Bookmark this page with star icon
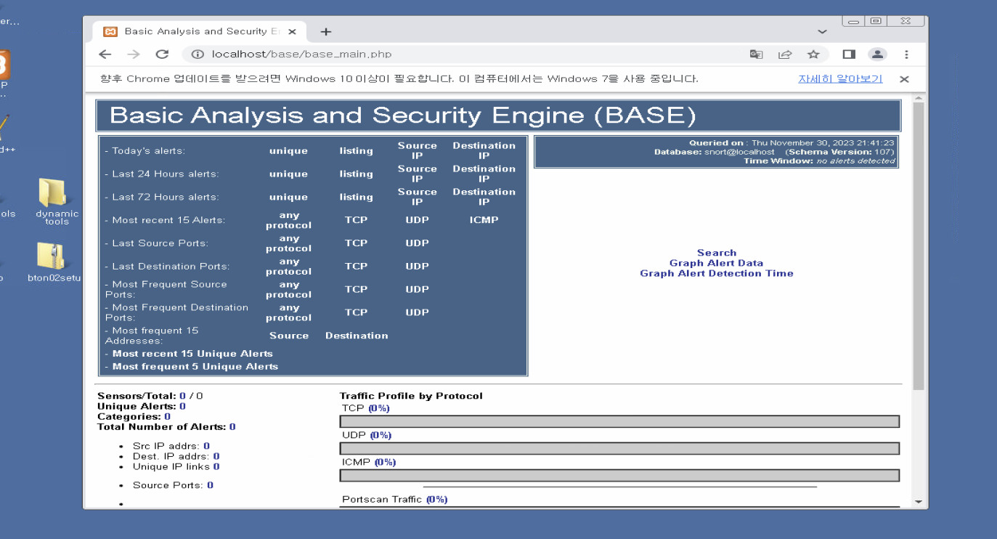The height and width of the screenshot is (539, 997). pyautogui.click(x=813, y=54)
